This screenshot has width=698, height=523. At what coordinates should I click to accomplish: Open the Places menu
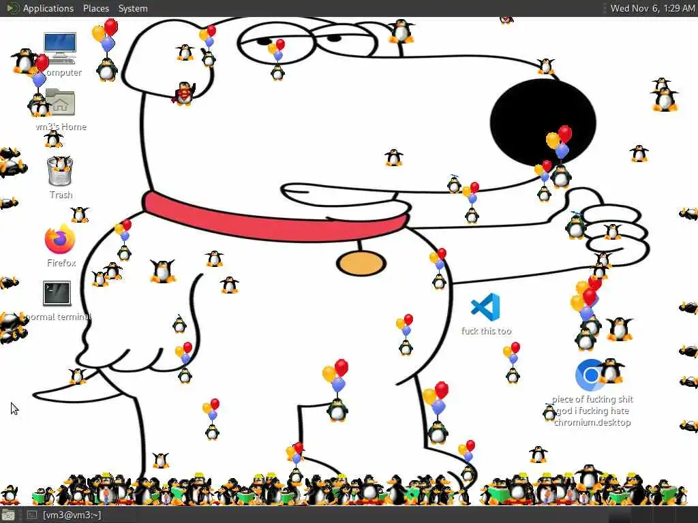(95, 8)
